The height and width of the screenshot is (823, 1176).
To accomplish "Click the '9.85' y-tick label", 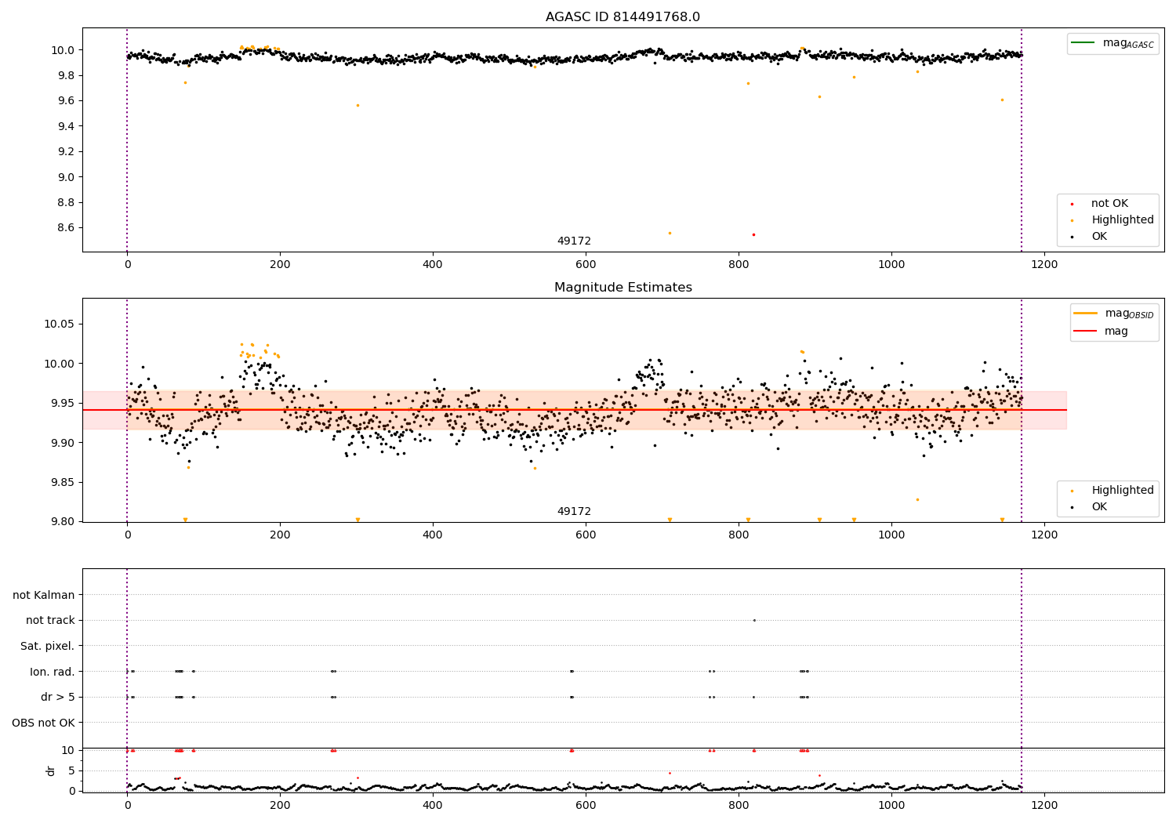I will tap(63, 483).
